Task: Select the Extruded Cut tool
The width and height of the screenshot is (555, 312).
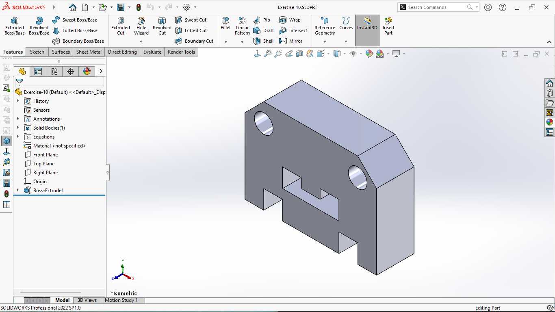Action: point(121,26)
